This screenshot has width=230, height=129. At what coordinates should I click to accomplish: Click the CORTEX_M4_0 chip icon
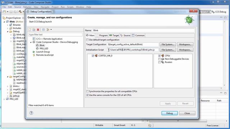pos(96,56)
